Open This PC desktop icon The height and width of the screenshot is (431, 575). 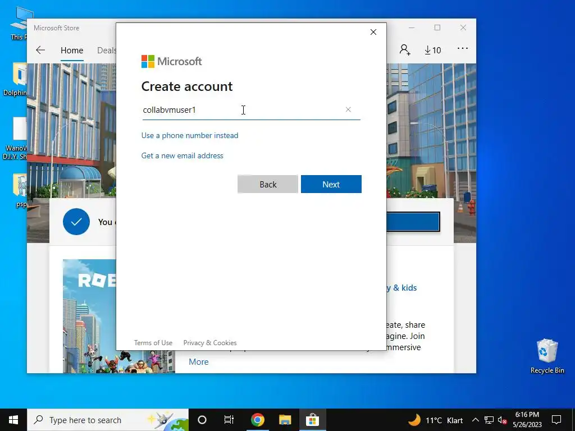pos(19,22)
